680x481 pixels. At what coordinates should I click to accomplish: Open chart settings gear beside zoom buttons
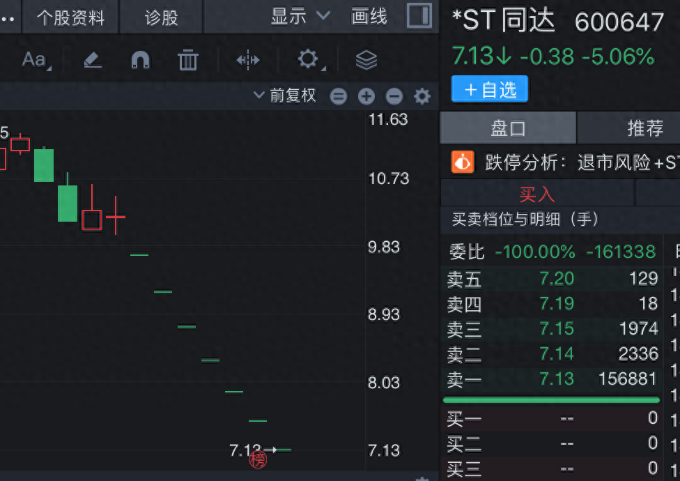(422, 96)
